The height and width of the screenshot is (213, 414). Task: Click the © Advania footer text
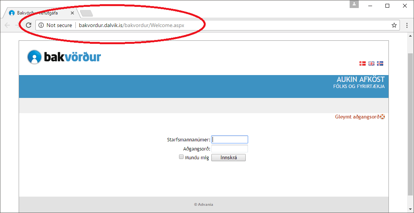click(x=203, y=205)
